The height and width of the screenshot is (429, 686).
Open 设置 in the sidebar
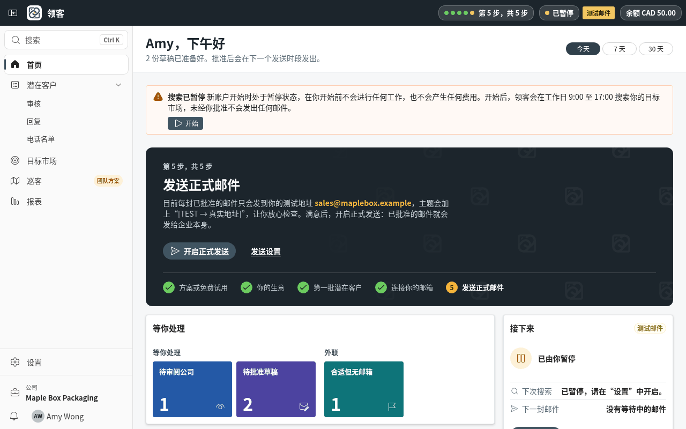[x=66, y=362]
